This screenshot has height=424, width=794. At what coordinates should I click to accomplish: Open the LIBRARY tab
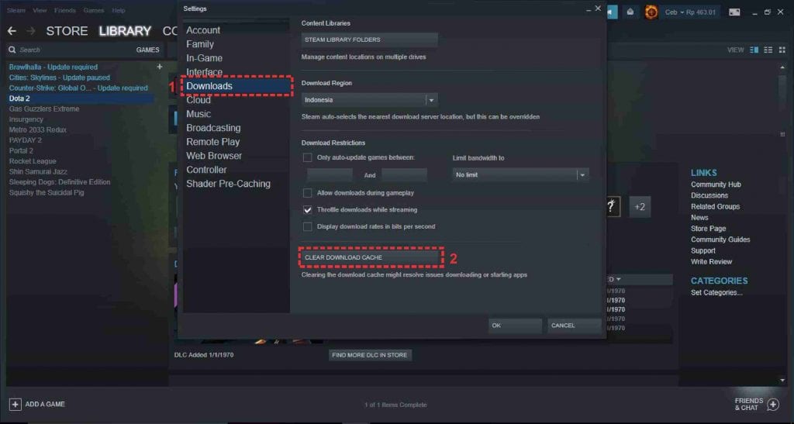click(x=125, y=31)
